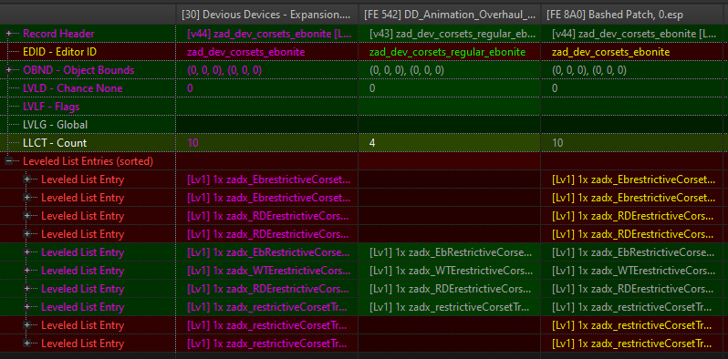The height and width of the screenshot is (359, 728).
Task: Click Chance None value 0 in Devious Devices column
Action: click(x=190, y=88)
